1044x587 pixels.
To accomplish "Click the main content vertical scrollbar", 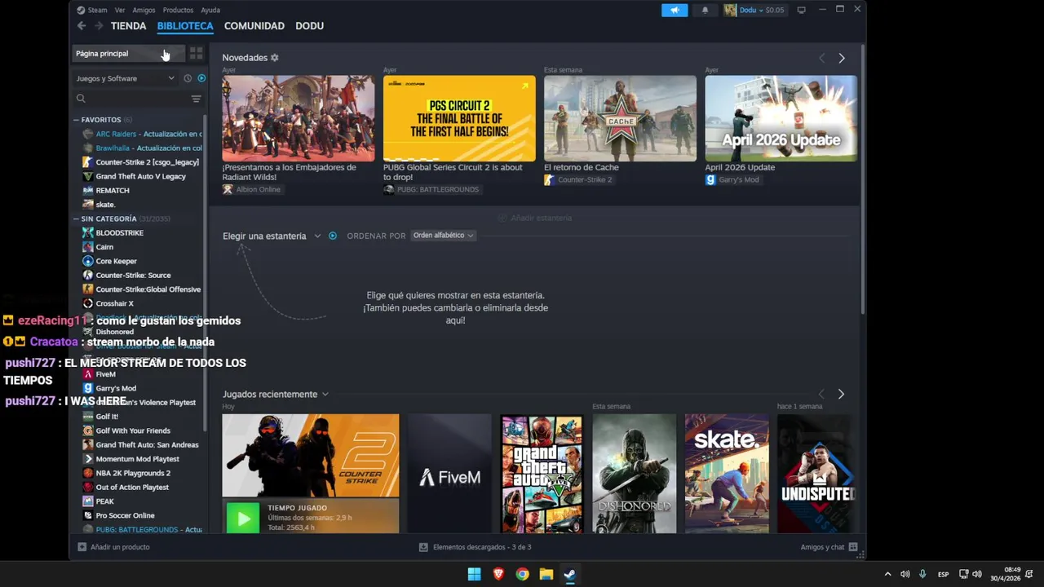I will pos(862,179).
